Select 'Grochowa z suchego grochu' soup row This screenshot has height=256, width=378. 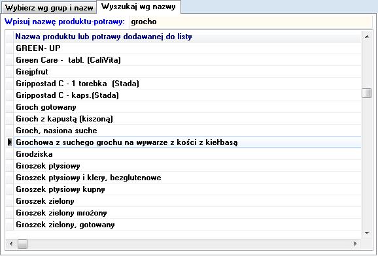coord(188,142)
